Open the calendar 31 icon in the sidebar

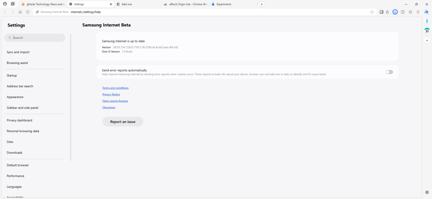click(427, 31)
